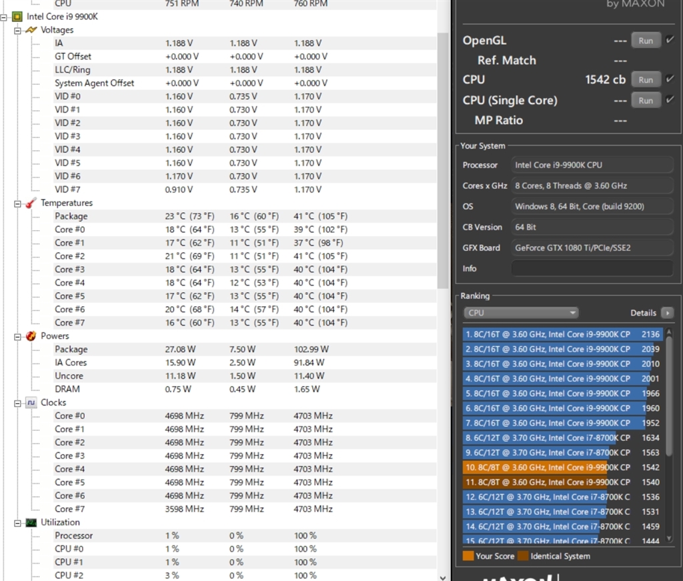Toggle the CPU test checkbox
Viewport: 683px width, 581px height.
coord(670,79)
